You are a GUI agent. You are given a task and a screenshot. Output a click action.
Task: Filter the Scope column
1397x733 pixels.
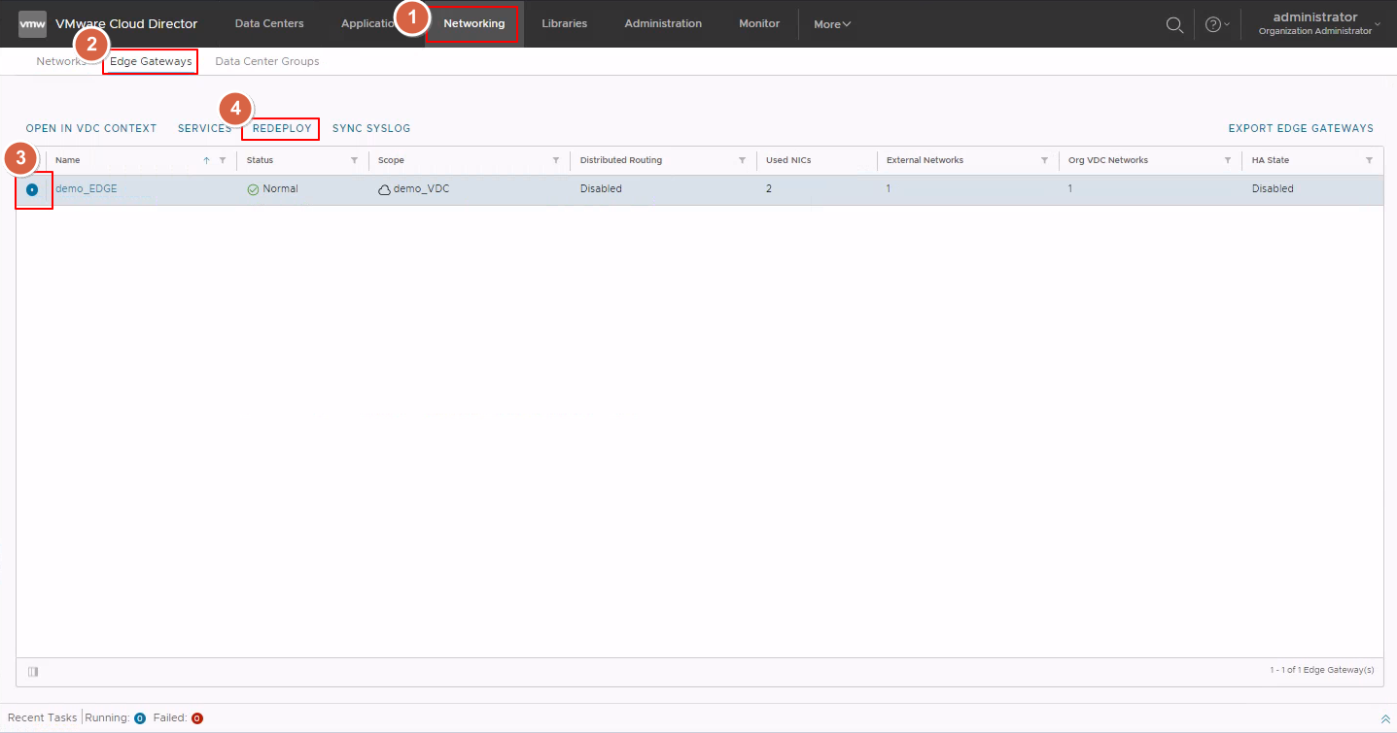coord(556,160)
